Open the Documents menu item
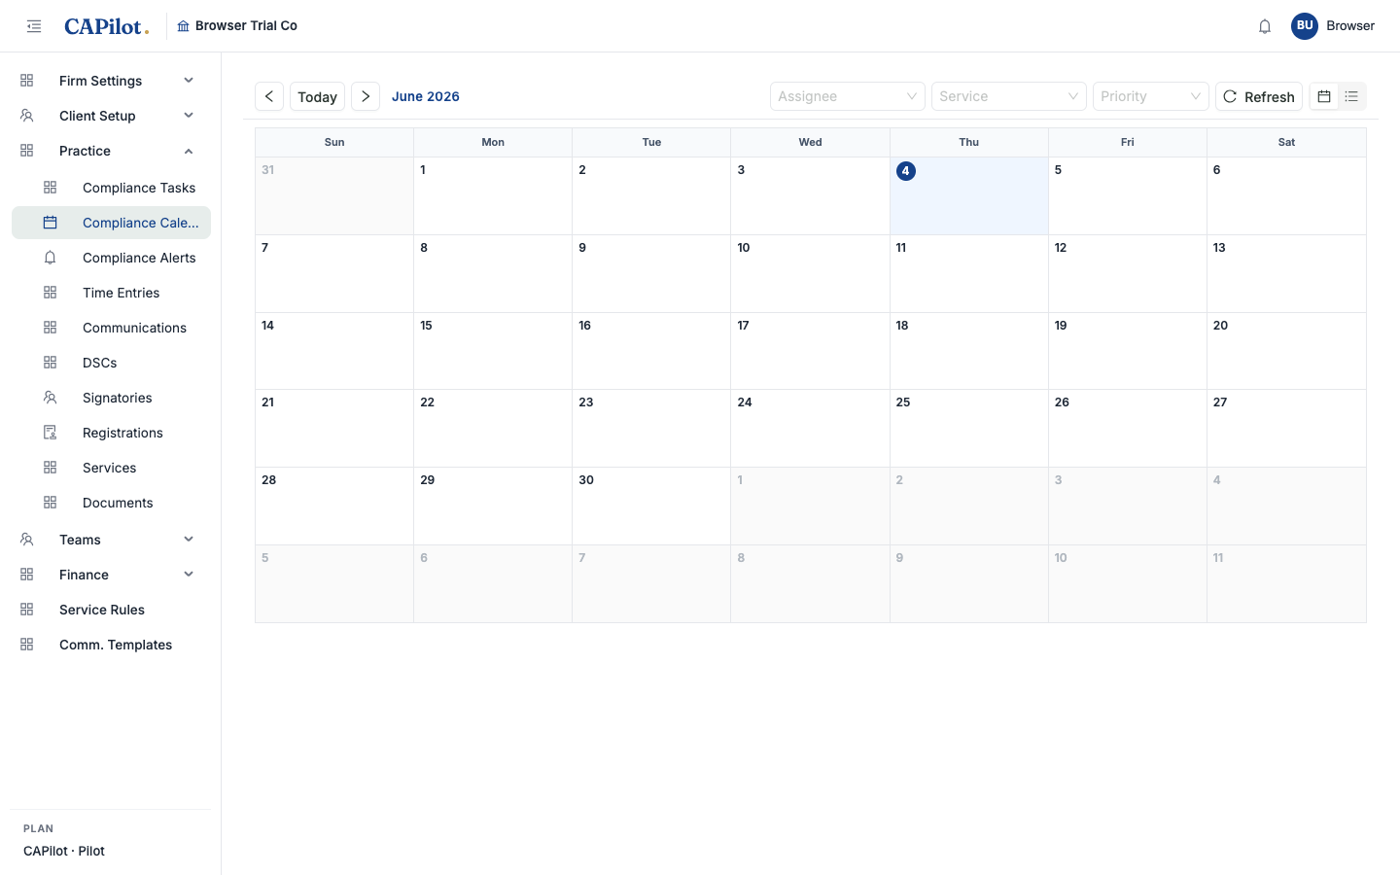Screen dimensions: 1400x875 111,503
